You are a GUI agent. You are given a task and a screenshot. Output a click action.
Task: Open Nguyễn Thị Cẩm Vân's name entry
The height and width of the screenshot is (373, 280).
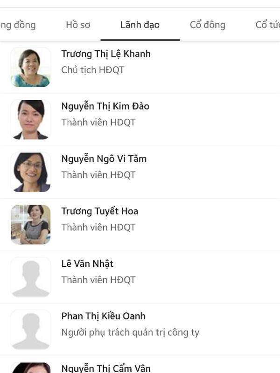tap(106, 368)
